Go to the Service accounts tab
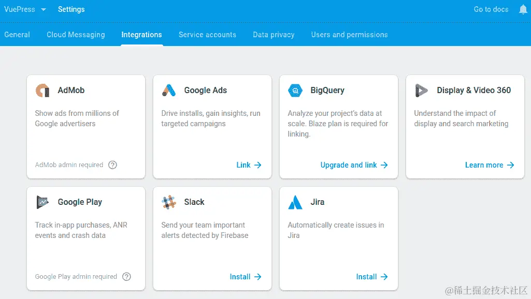The width and height of the screenshot is (531, 299). (x=207, y=35)
